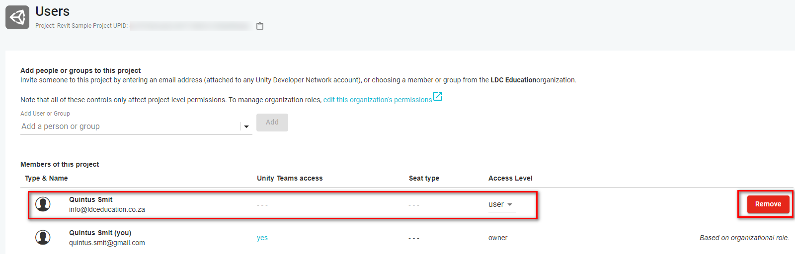The width and height of the screenshot is (795, 254).
Task: Click avatar icon for Quintus Smit (you)
Action: (43, 237)
